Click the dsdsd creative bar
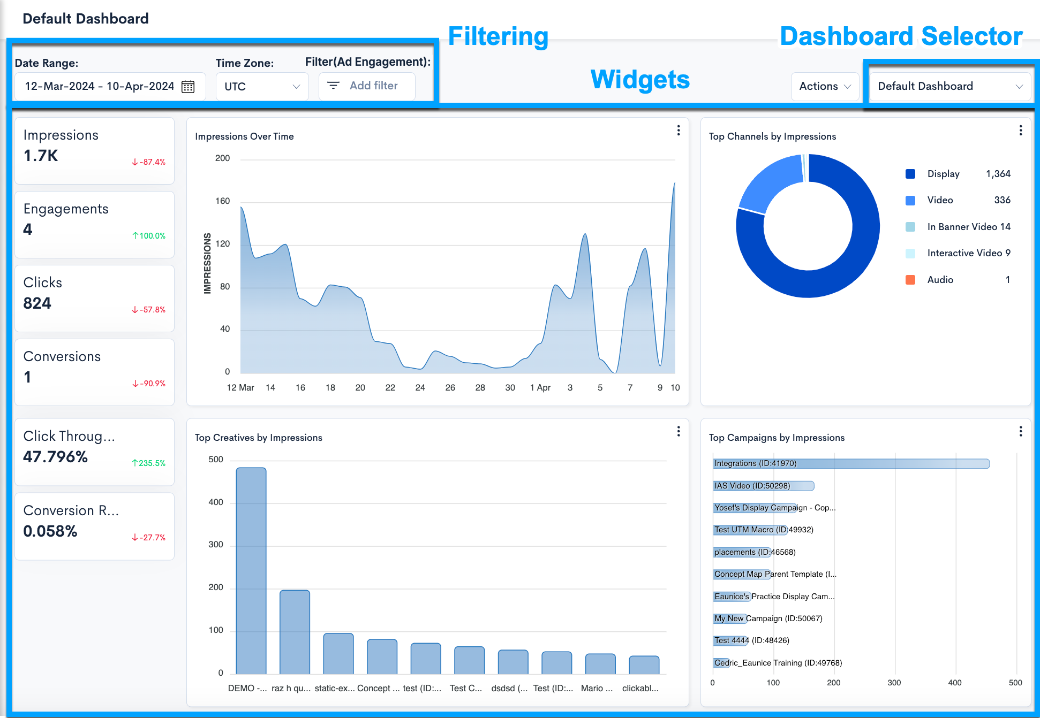Image resolution: width=1040 pixels, height=718 pixels. [x=513, y=662]
